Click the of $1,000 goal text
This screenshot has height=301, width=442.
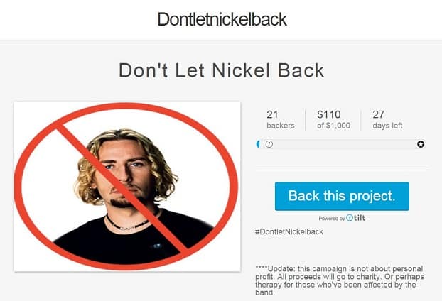333,126
